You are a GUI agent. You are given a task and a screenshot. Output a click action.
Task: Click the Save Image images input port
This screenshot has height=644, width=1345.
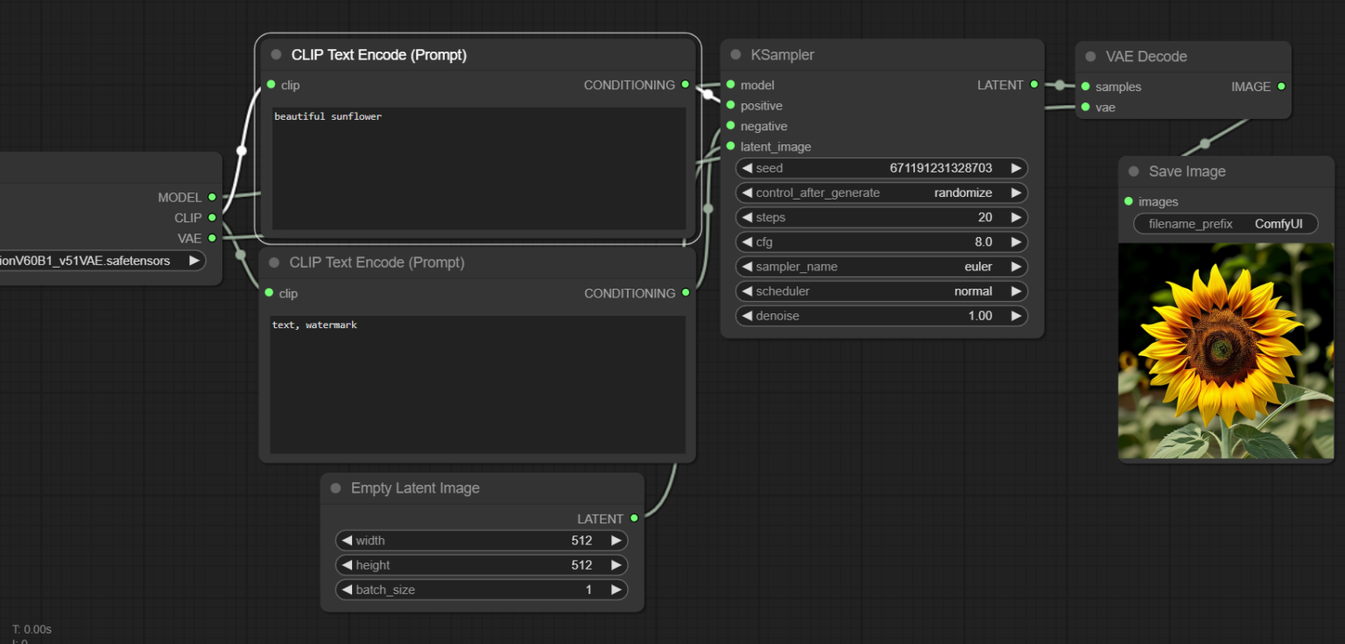point(1128,202)
